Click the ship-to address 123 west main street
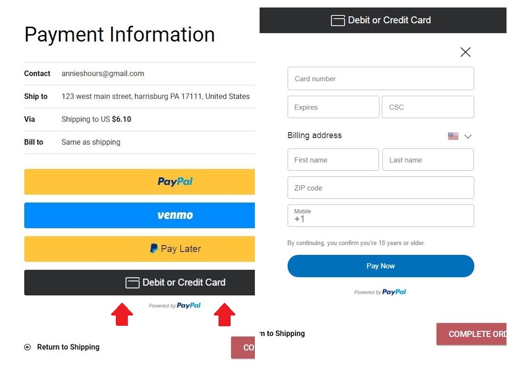Viewport: 514px width, 386px height. coord(155,96)
